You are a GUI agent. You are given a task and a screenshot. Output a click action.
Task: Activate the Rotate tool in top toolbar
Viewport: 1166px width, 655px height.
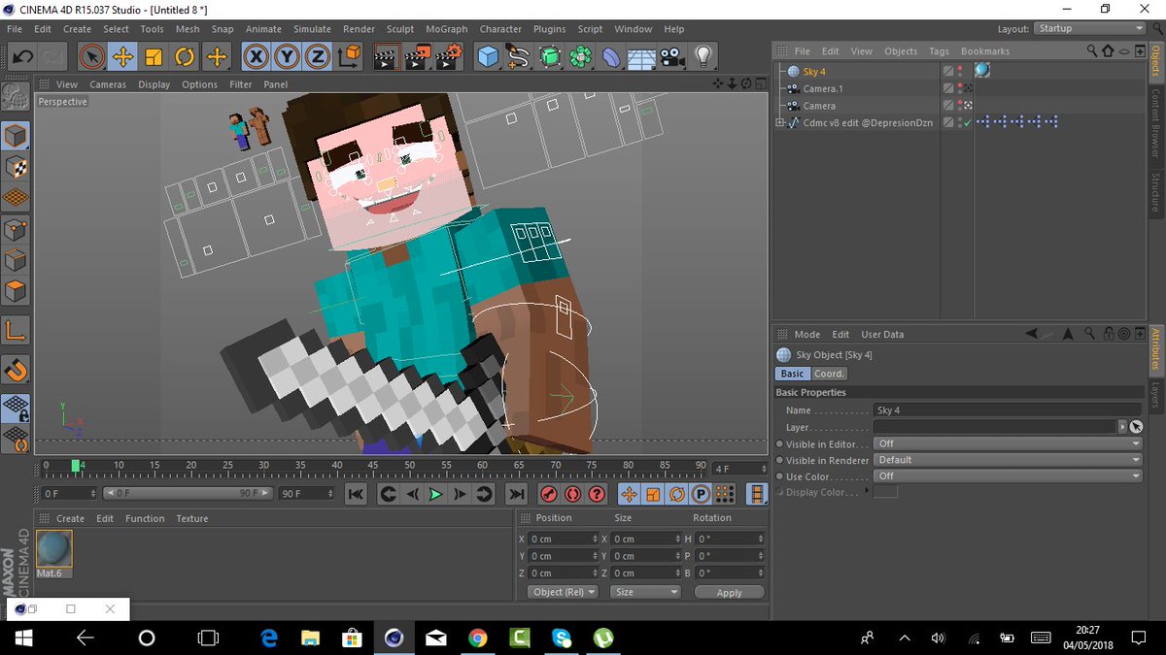click(185, 56)
